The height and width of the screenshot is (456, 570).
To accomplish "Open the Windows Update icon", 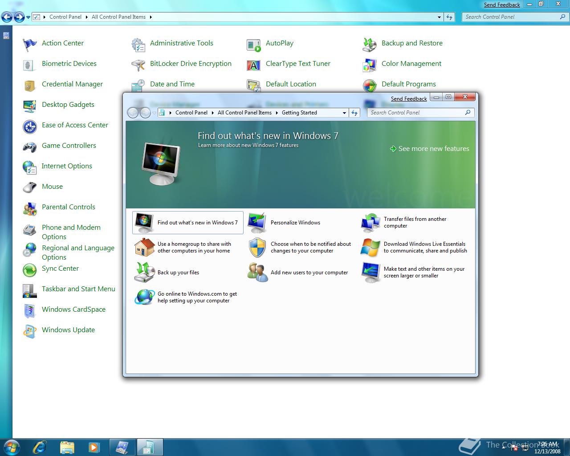I will (x=30, y=331).
